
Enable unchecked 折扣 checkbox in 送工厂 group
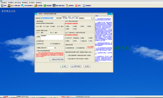click(x=89, y=41)
